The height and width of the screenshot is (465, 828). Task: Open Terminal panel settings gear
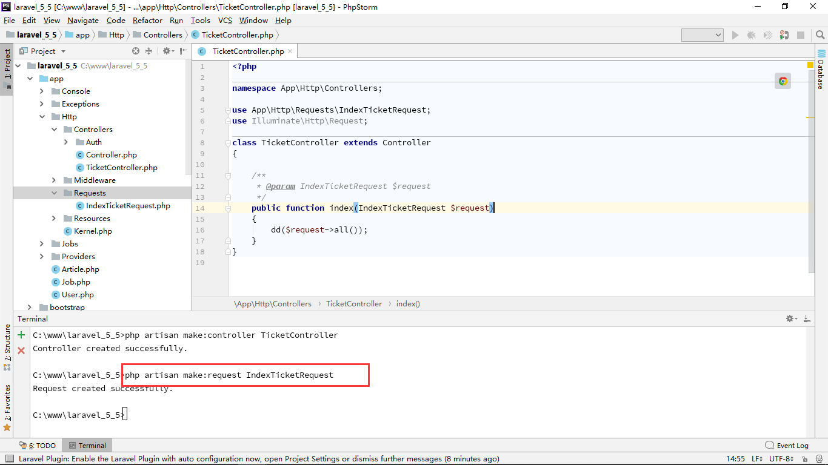(x=791, y=318)
